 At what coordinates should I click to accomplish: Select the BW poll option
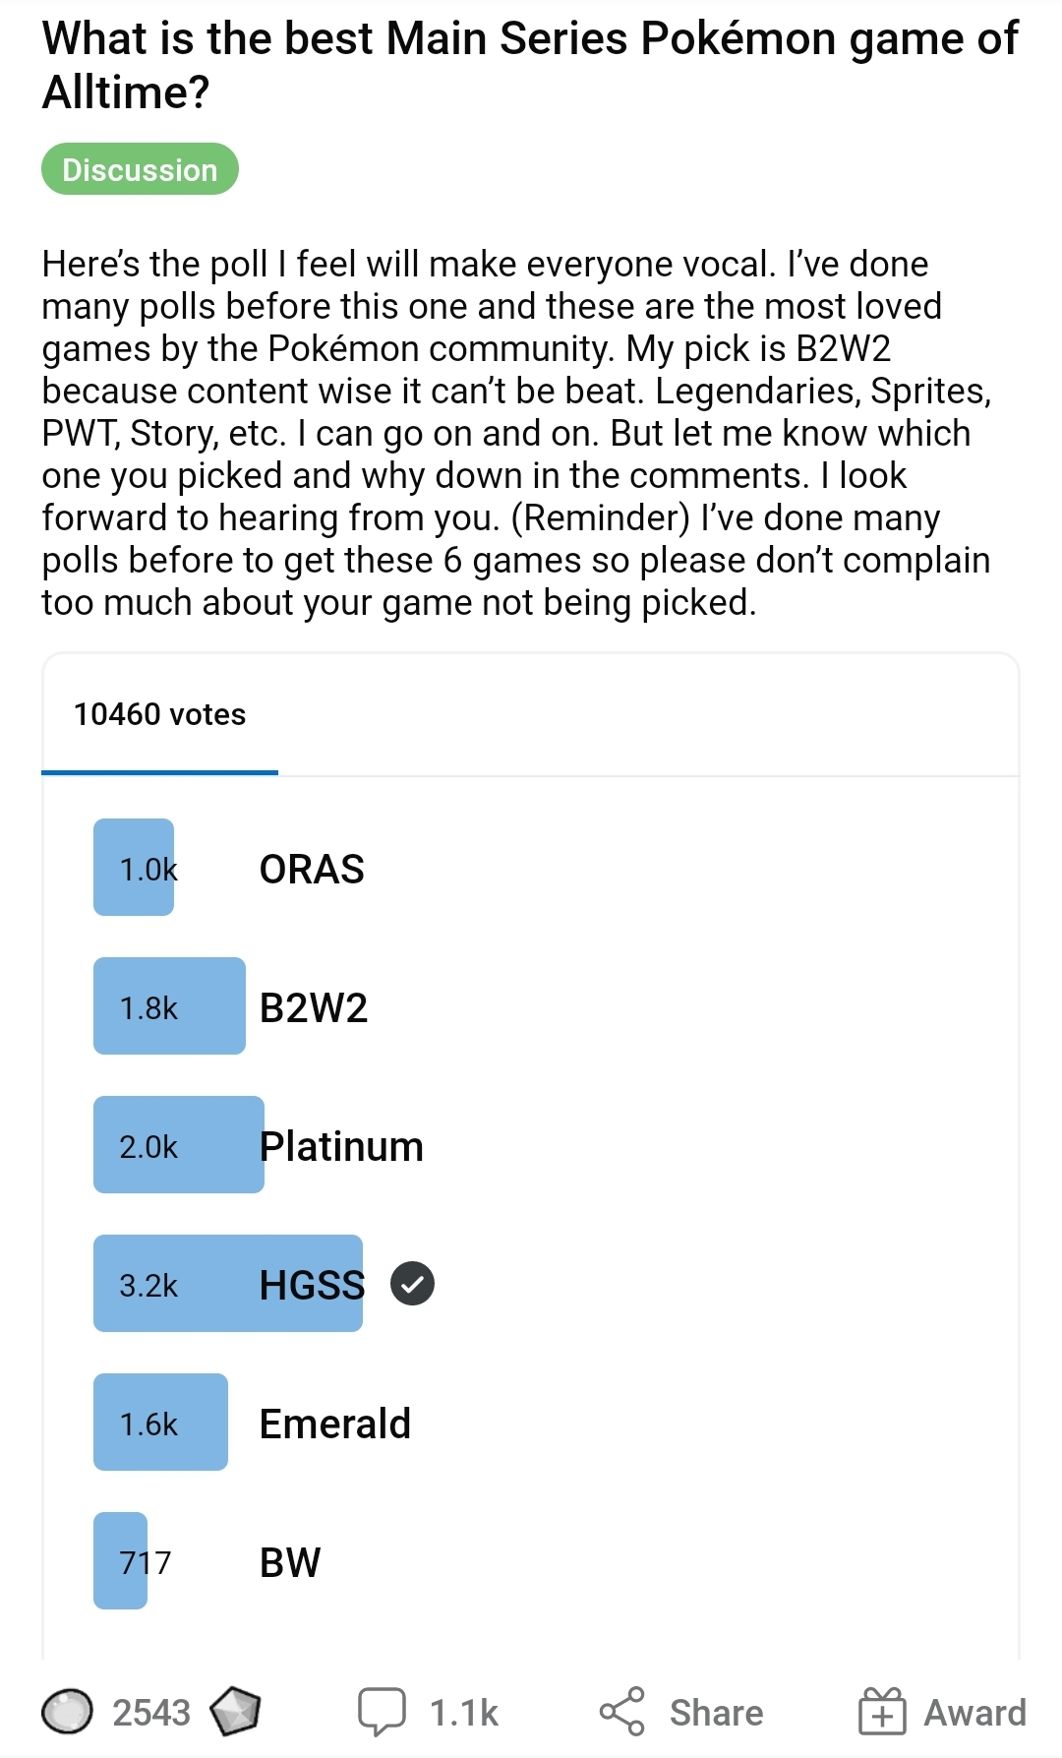tap(290, 1562)
